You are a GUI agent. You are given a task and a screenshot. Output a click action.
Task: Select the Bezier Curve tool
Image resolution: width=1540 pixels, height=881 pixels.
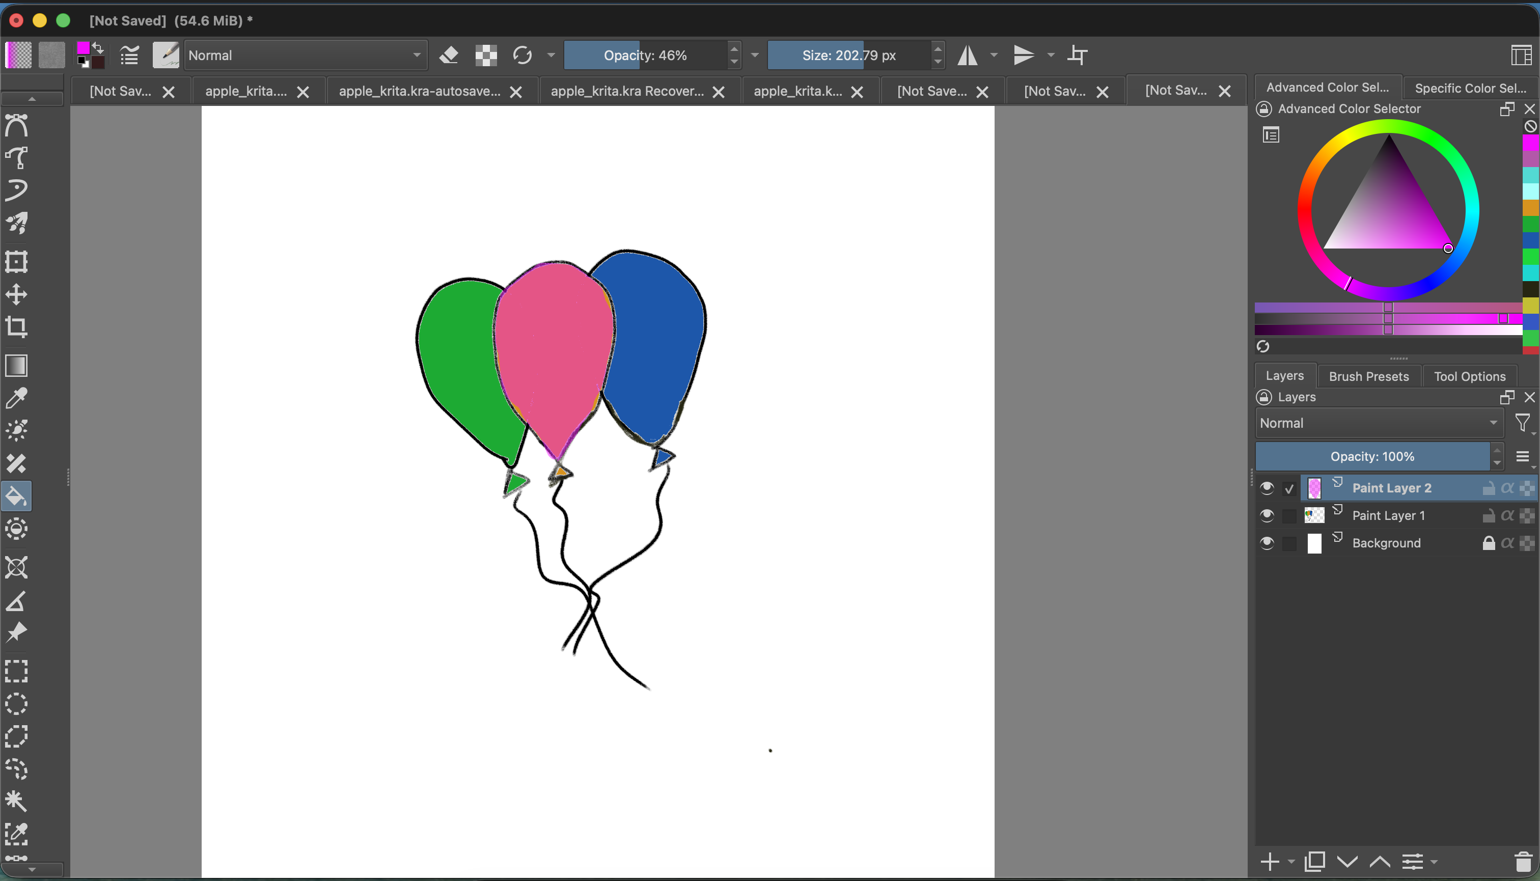pyautogui.click(x=16, y=125)
